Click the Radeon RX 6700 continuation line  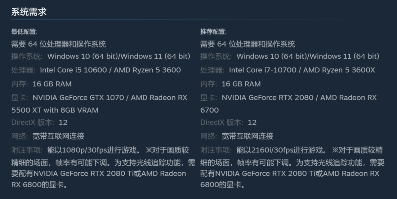210,110
